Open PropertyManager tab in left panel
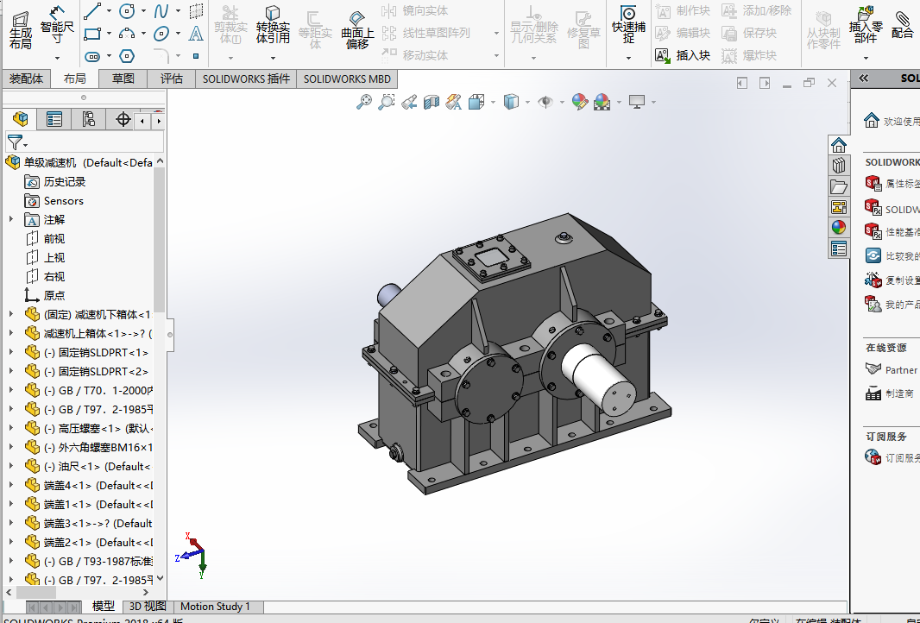This screenshot has height=623, width=920. point(54,119)
